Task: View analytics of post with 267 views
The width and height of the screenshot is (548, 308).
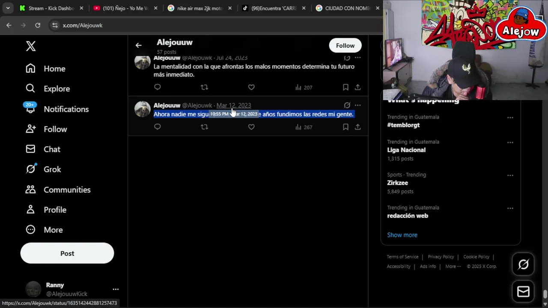Action: coord(304,127)
